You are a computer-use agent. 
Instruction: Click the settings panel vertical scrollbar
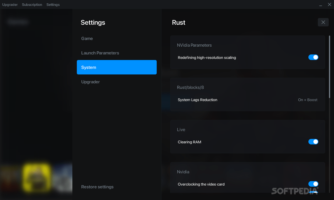pyautogui.click(x=330, y=67)
